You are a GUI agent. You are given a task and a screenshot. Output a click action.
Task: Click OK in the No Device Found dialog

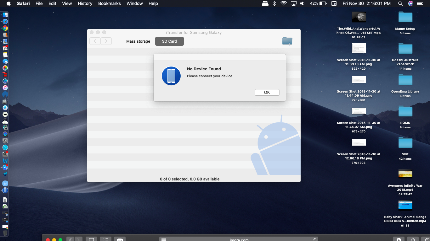pos(267,92)
